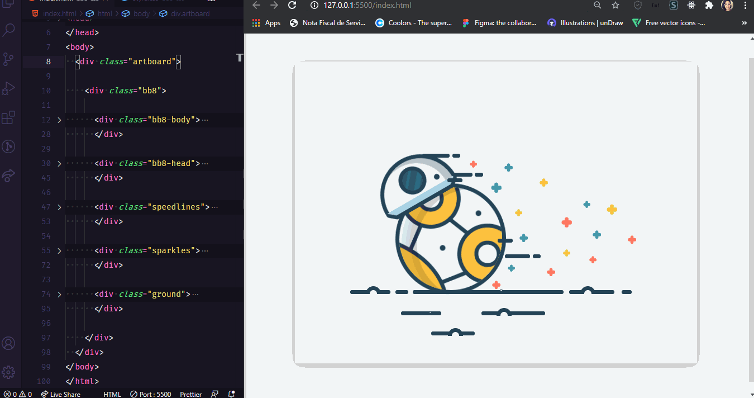Open the Coolors bookmark
The width and height of the screenshot is (754, 398).
point(414,23)
